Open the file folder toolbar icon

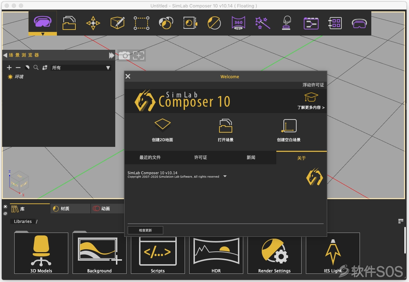click(x=69, y=23)
